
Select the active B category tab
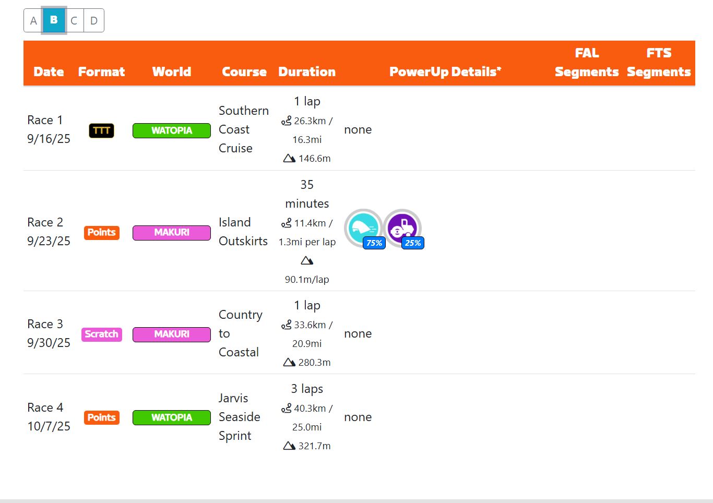[x=54, y=20]
